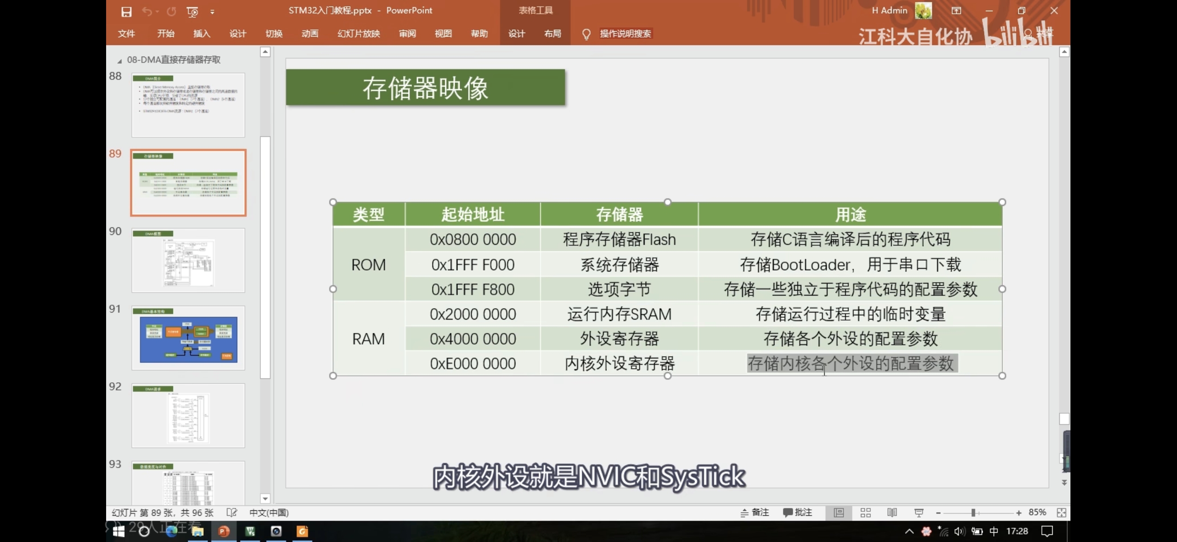Open the 幻灯片放映 ribbon tab
The width and height of the screenshot is (1177, 542).
coord(359,33)
